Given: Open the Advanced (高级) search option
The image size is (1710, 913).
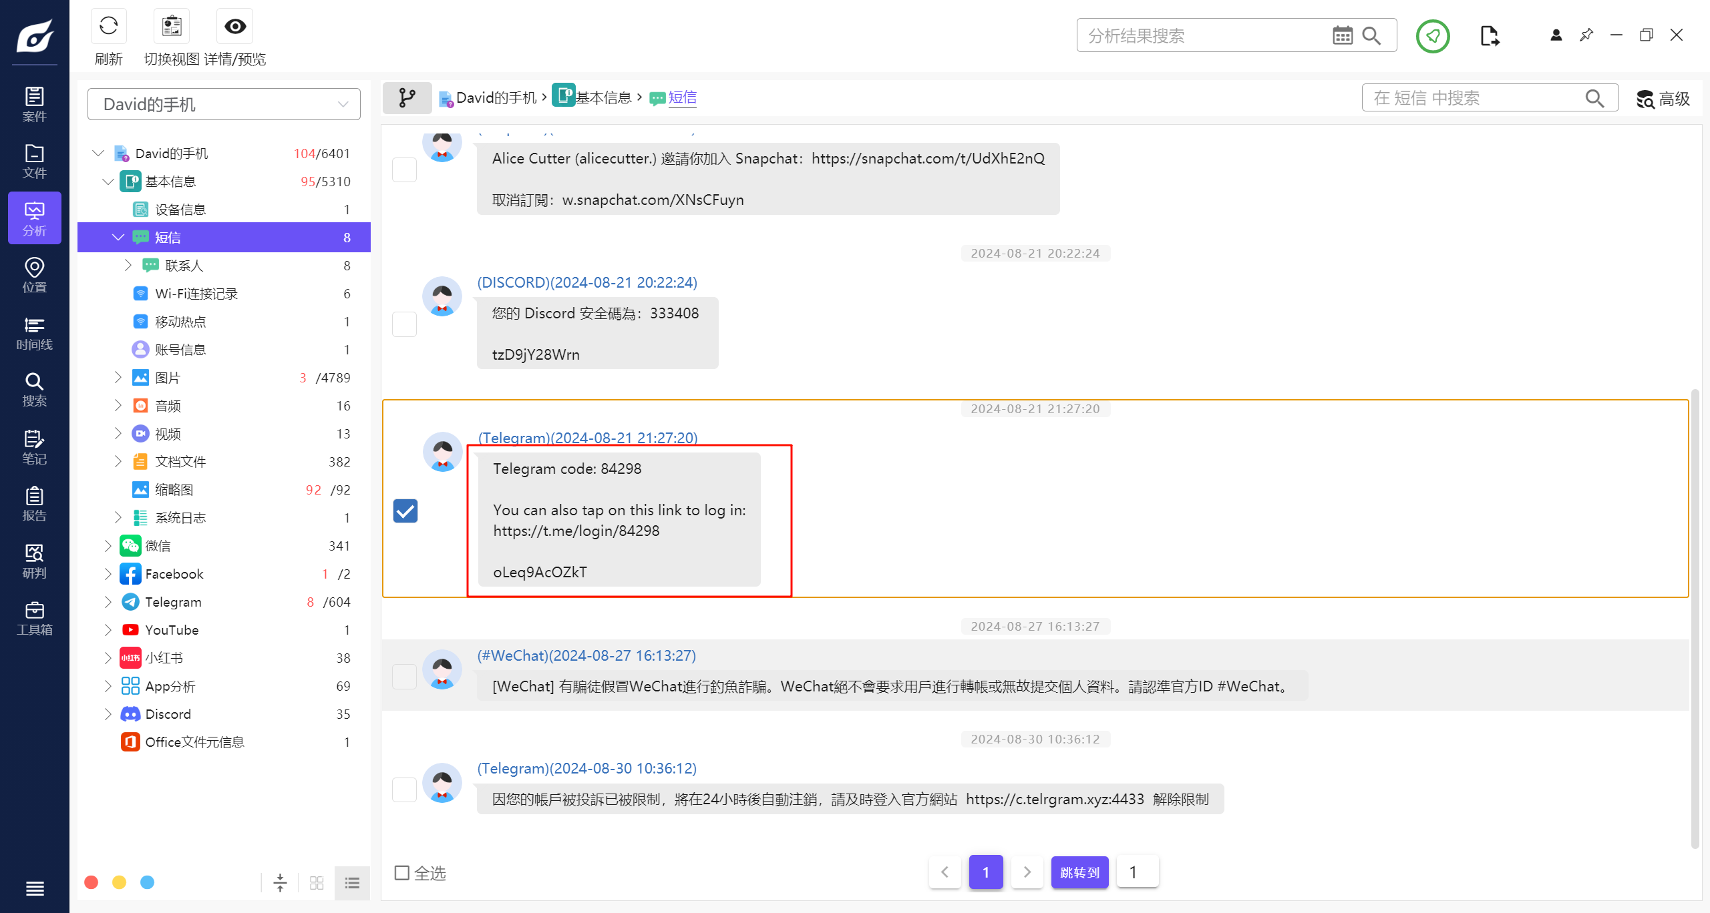Looking at the screenshot, I should (x=1663, y=99).
